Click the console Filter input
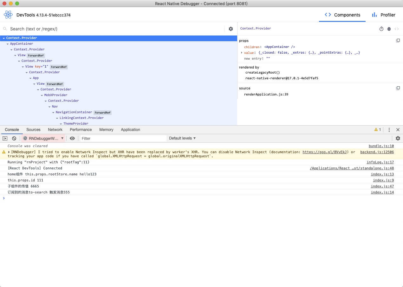Viewport: 403px width, 287px height. pos(123,138)
